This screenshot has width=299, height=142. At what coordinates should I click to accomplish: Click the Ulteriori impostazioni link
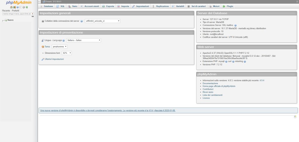(54, 59)
